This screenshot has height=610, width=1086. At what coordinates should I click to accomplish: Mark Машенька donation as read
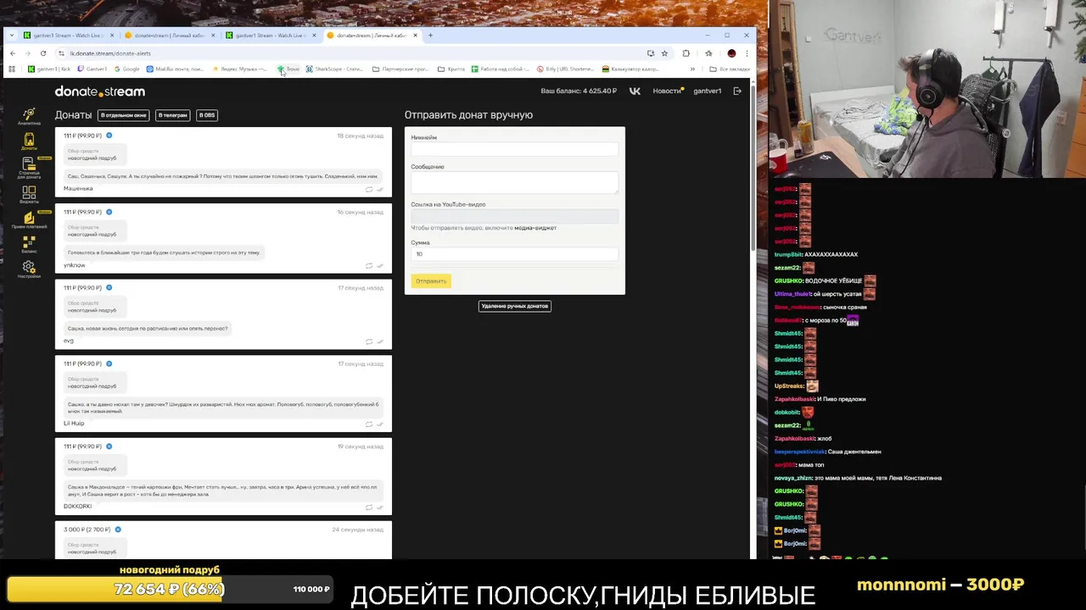pyautogui.click(x=379, y=189)
